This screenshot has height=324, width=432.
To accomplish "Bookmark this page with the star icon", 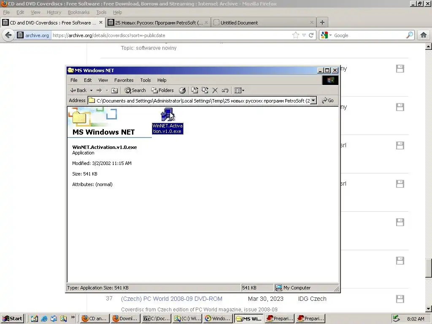I will [296, 35].
